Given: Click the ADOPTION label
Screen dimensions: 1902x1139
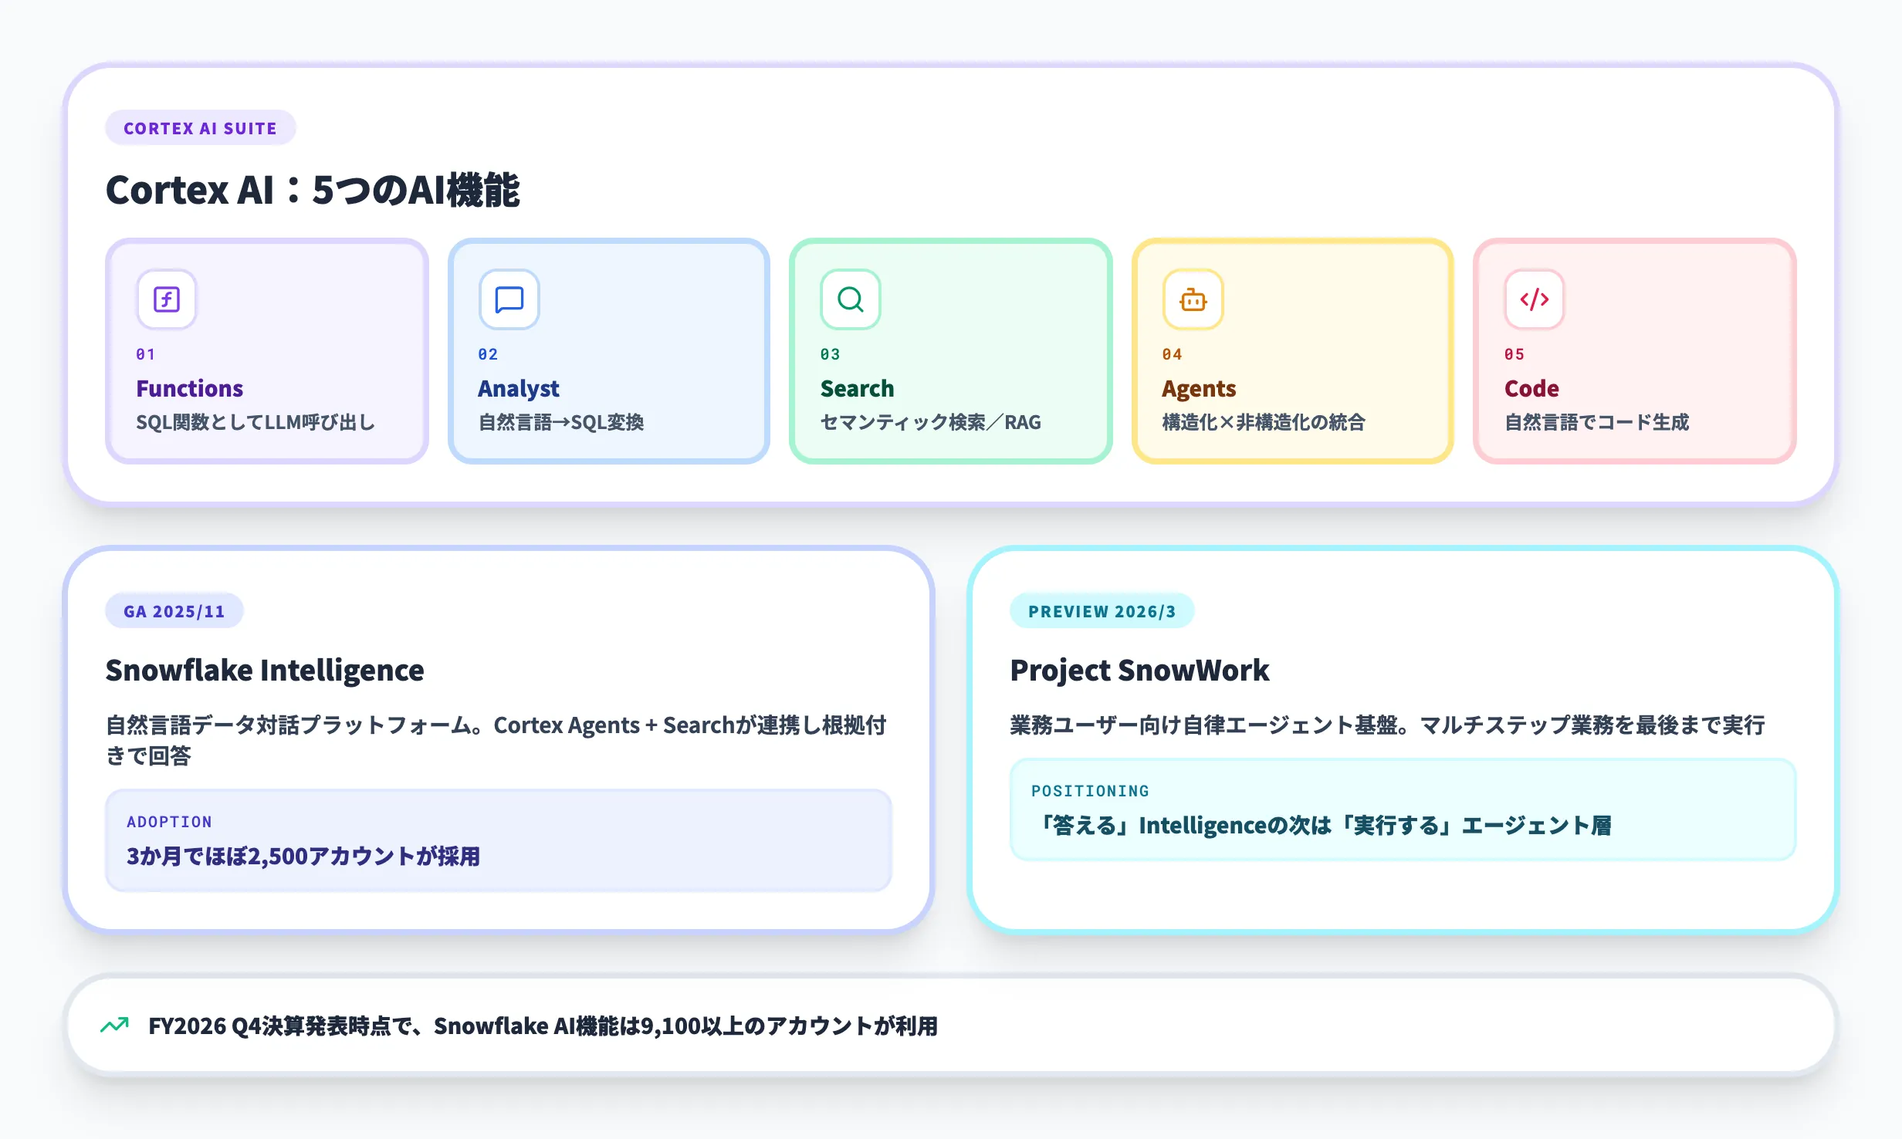Looking at the screenshot, I should tap(169, 821).
